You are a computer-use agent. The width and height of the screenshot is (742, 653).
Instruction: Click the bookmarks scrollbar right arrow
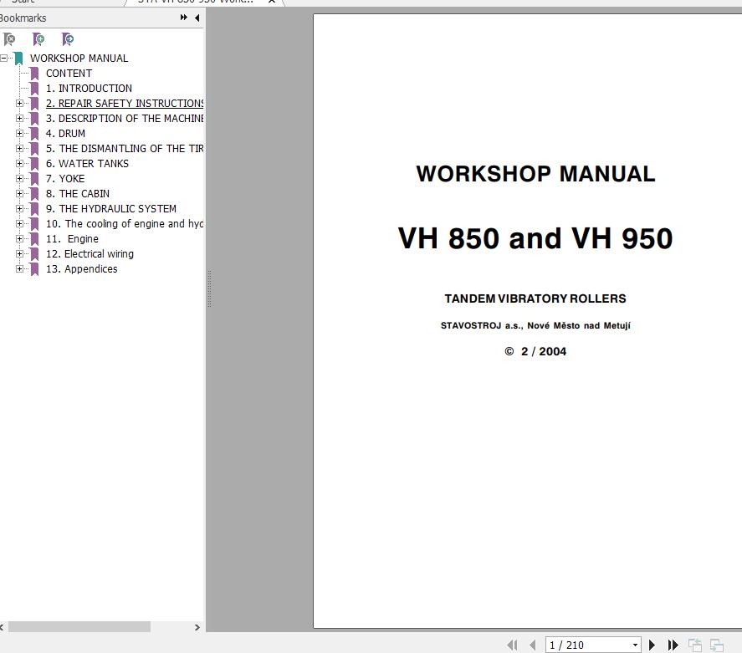[197, 627]
